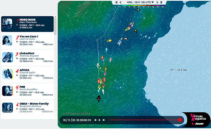Viewport: 211px width, 129px height.
Task: Click Charlie Dalin skipper photo thumbnail
Action: [7, 74]
